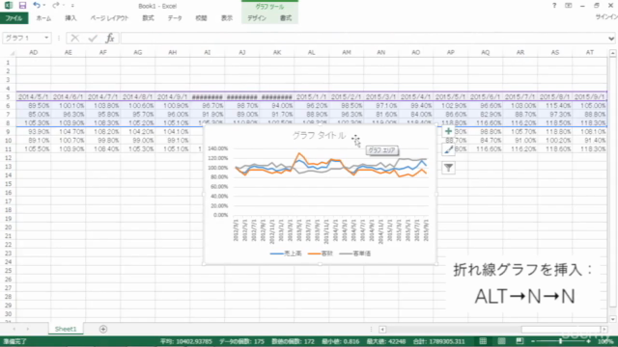Switch to the 挿入 ribbon tab
This screenshot has height=347, width=618.
point(70,18)
